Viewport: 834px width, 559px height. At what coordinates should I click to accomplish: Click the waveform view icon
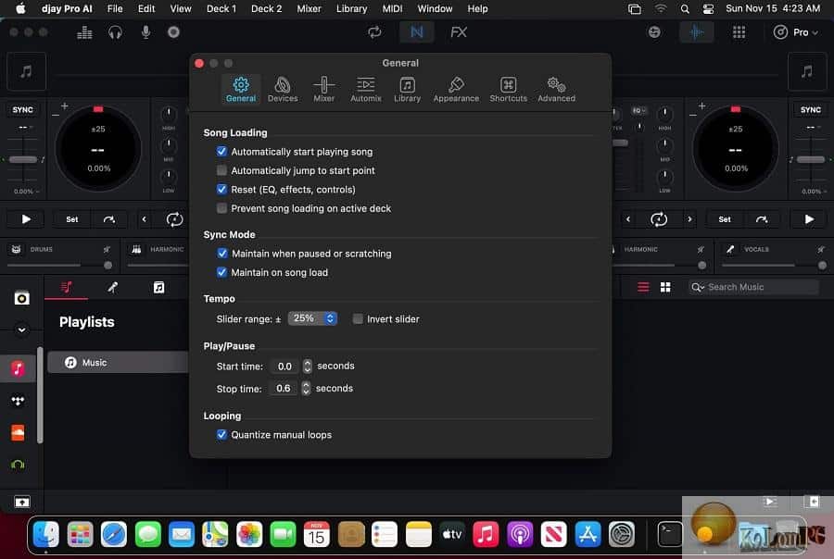[696, 32]
